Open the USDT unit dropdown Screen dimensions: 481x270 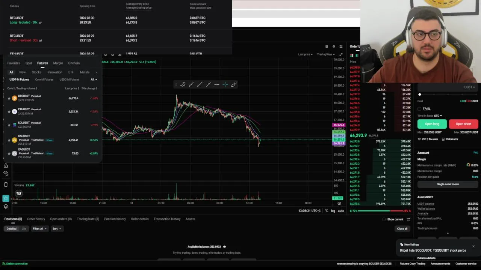pyautogui.click(x=469, y=87)
